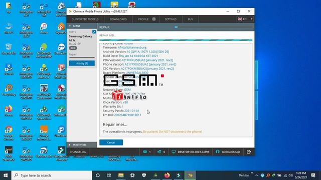
Task: Click the Profile notification badge
Action: 154,19
